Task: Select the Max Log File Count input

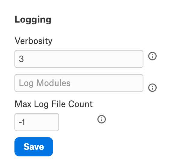Action: (37, 122)
